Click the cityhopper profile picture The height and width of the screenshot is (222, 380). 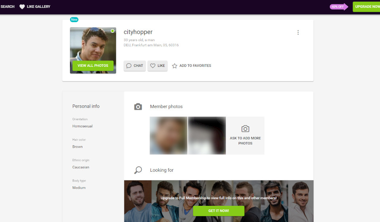pyautogui.click(x=93, y=44)
